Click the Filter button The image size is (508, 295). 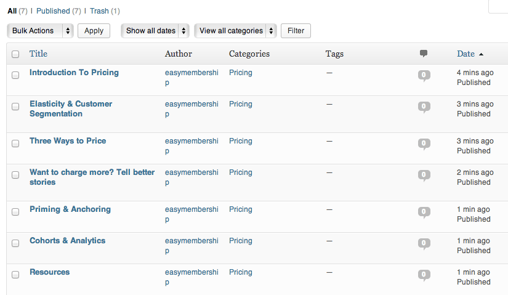[x=296, y=31]
